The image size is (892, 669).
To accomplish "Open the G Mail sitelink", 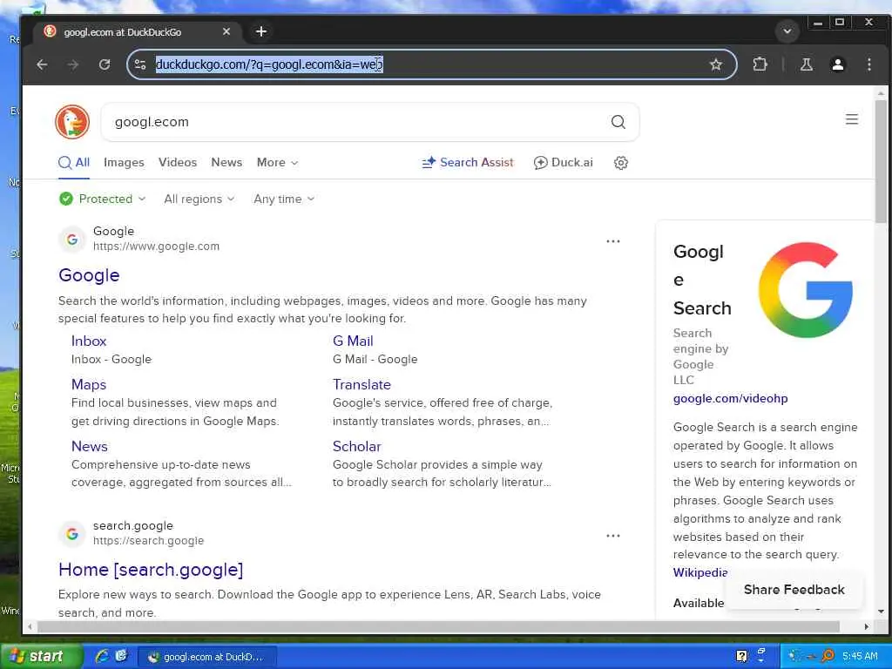I will click(353, 341).
